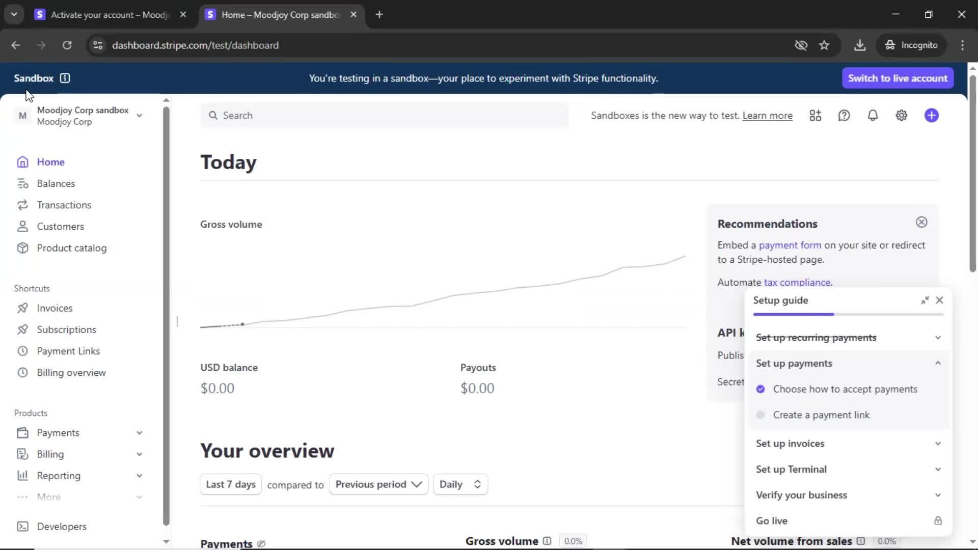Open a new browser tab
Image resolution: width=978 pixels, height=550 pixels.
coord(379,15)
